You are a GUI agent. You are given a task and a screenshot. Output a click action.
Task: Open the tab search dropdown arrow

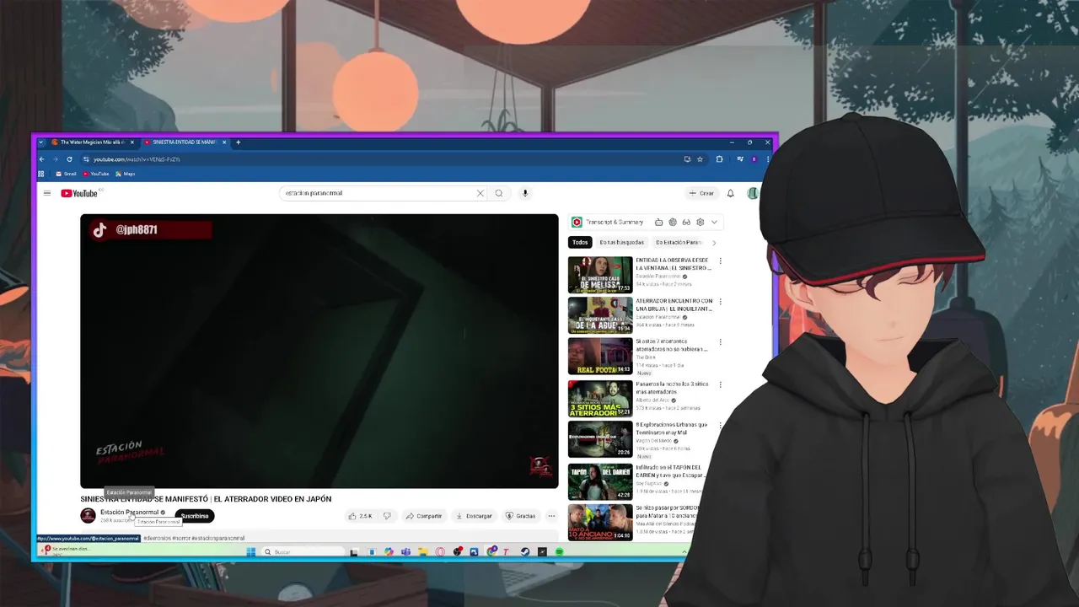40,142
